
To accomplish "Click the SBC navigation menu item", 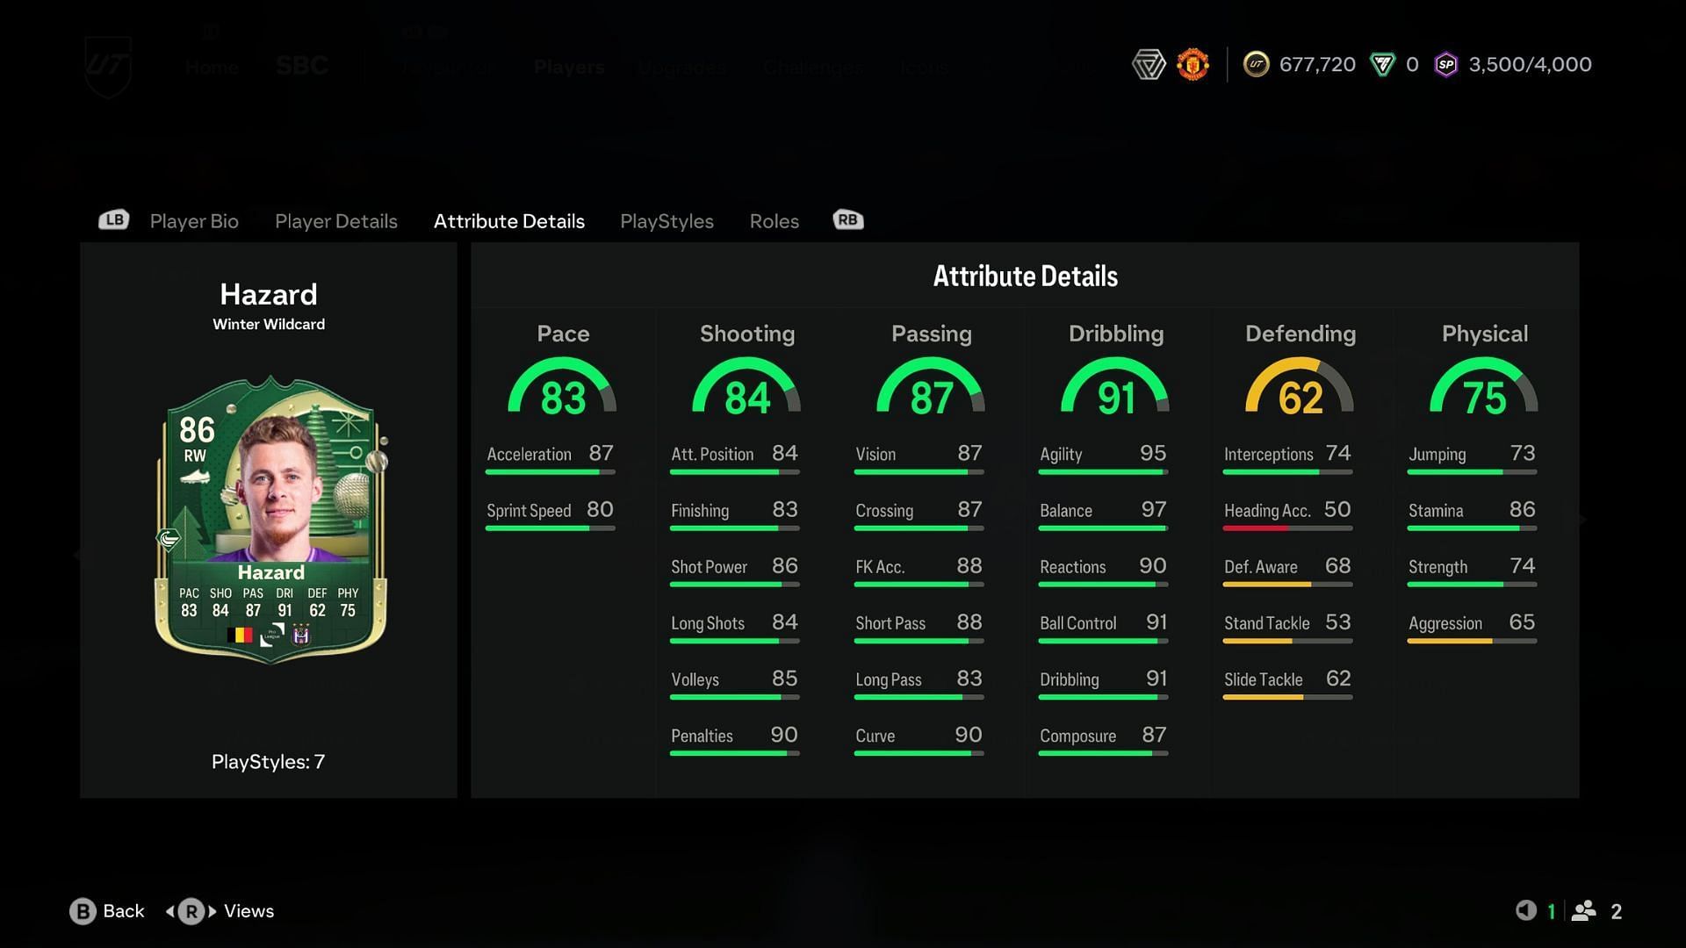I will [x=300, y=64].
